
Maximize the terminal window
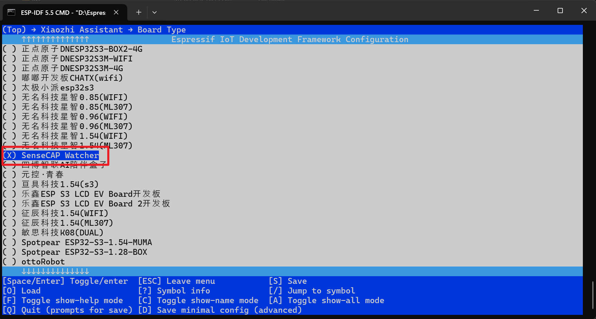coord(560,11)
